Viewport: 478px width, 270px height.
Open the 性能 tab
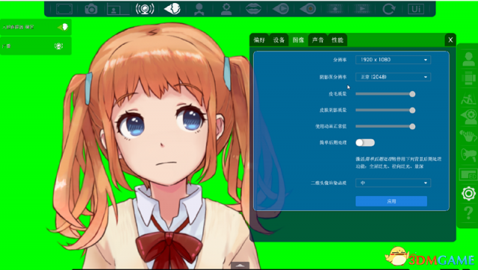pos(338,40)
